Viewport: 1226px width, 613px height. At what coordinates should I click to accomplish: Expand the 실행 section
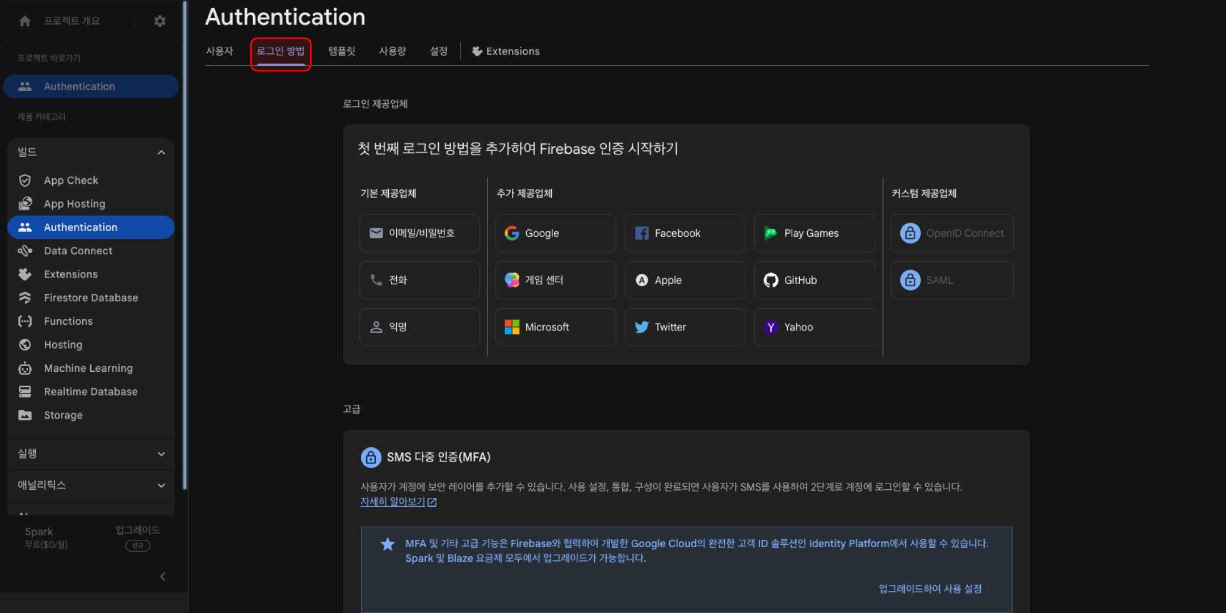click(161, 454)
